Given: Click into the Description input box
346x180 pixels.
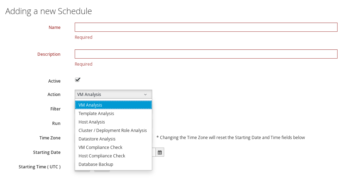Looking at the screenshot, I should [206, 54].
